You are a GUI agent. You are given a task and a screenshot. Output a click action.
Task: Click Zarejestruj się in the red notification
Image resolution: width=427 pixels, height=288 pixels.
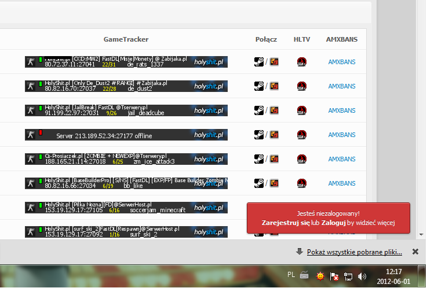point(286,222)
